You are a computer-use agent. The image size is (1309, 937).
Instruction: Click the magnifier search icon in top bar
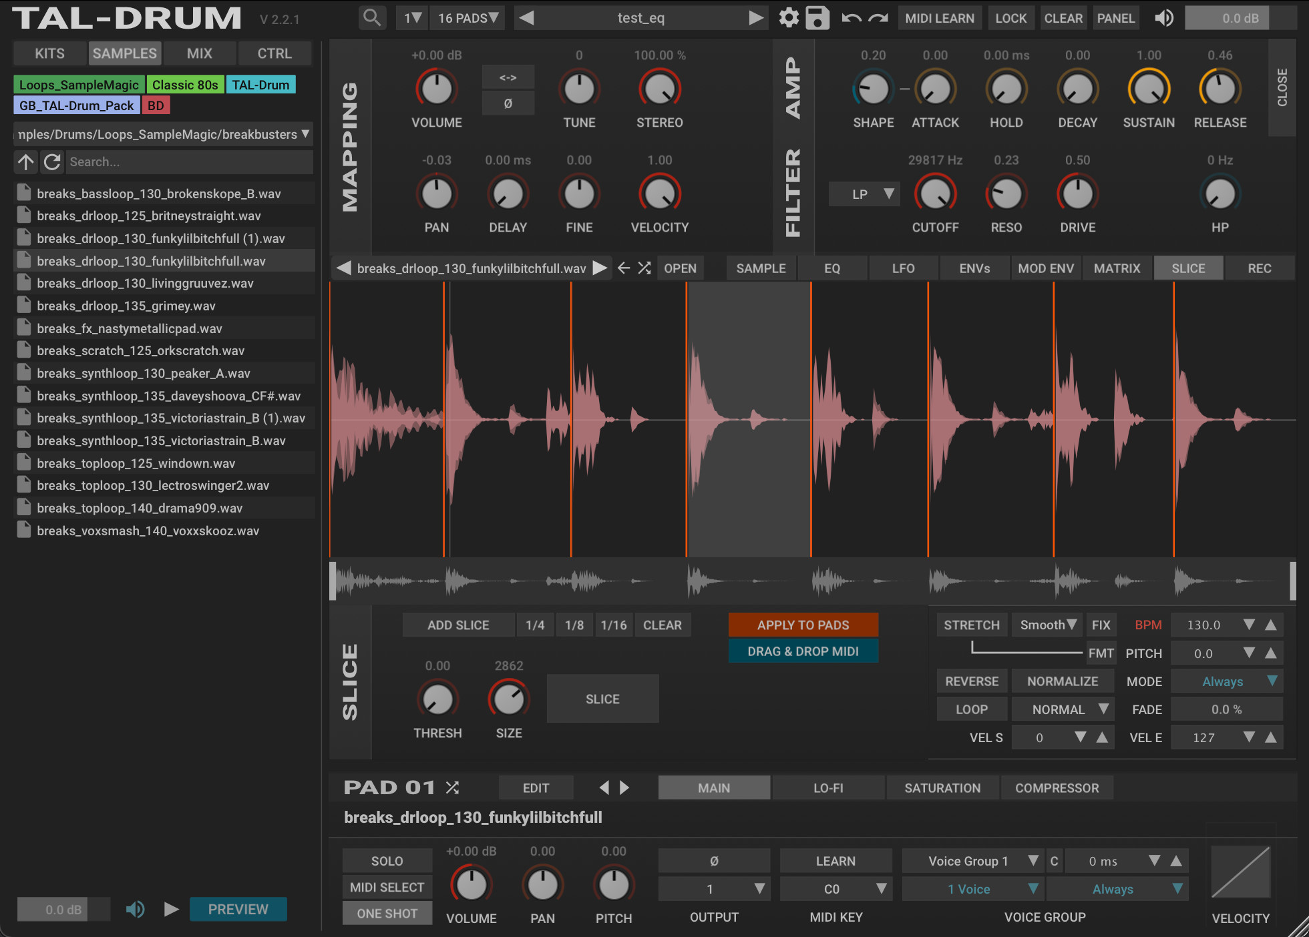372,18
